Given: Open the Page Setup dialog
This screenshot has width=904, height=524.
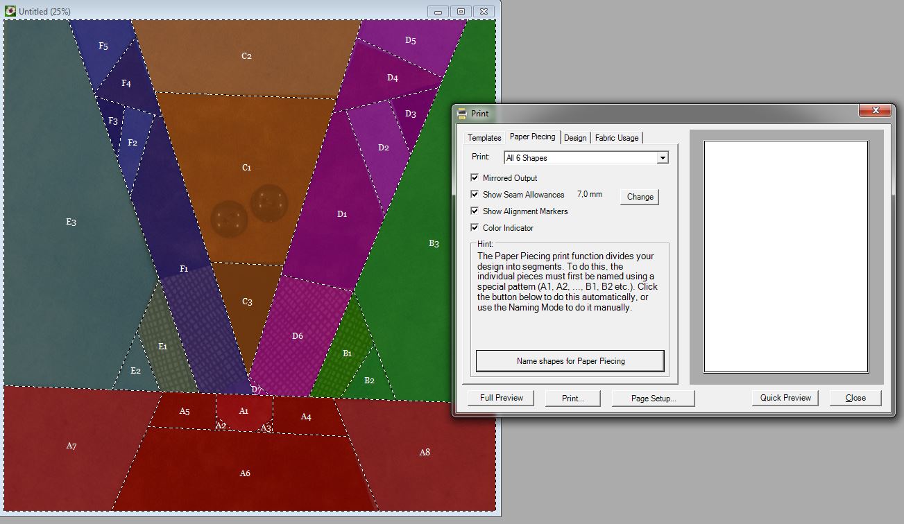Looking at the screenshot, I should (652, 398).
